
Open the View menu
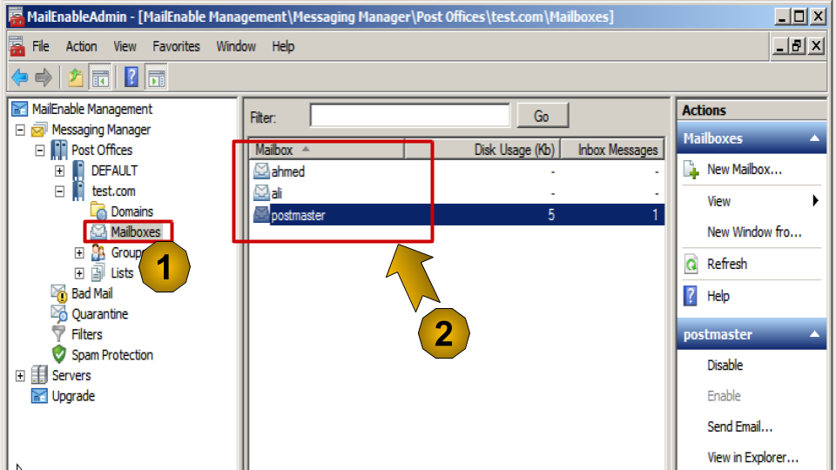tap(125, 46)
